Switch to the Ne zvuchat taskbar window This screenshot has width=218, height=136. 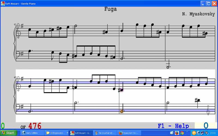tap(105, 133)
